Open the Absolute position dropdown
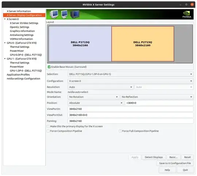 tap(96, 103)
